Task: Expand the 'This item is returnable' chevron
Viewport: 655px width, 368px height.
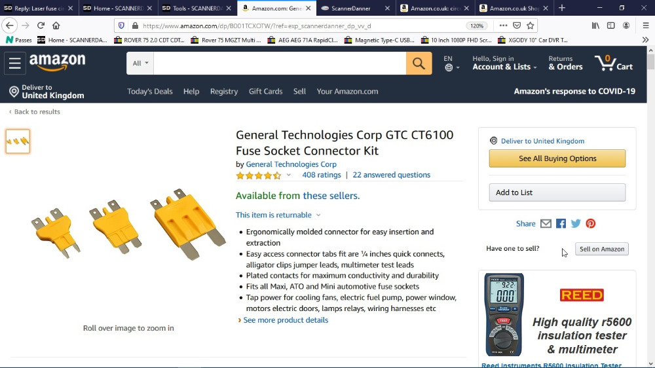Action: (x=318, y=215)
